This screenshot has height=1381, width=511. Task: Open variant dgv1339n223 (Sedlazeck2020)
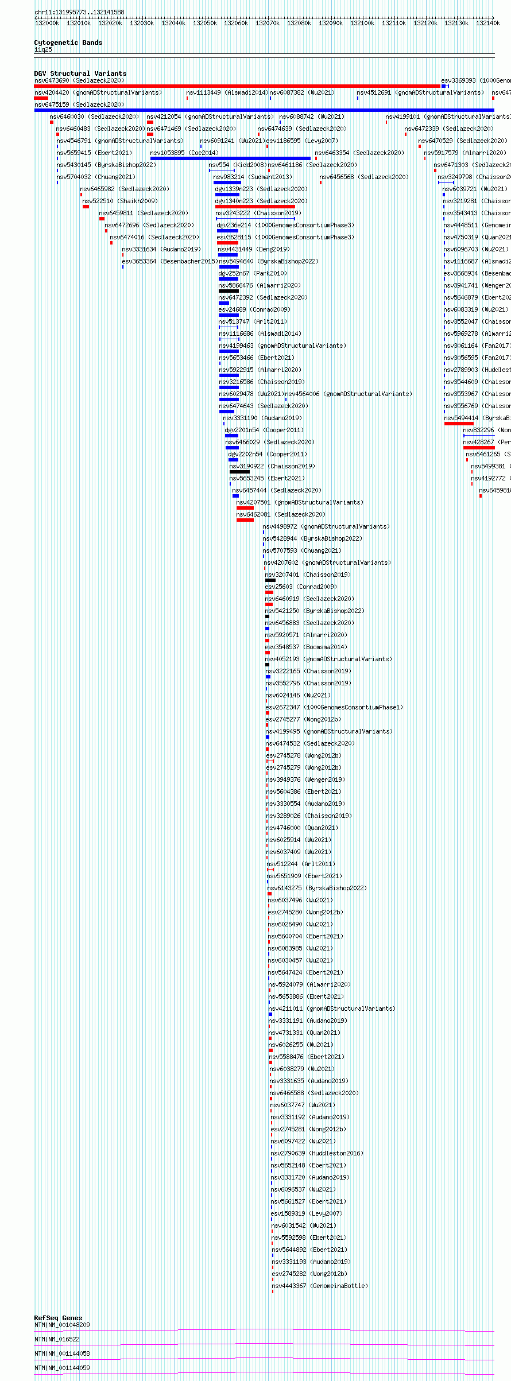tap(261, 189)
